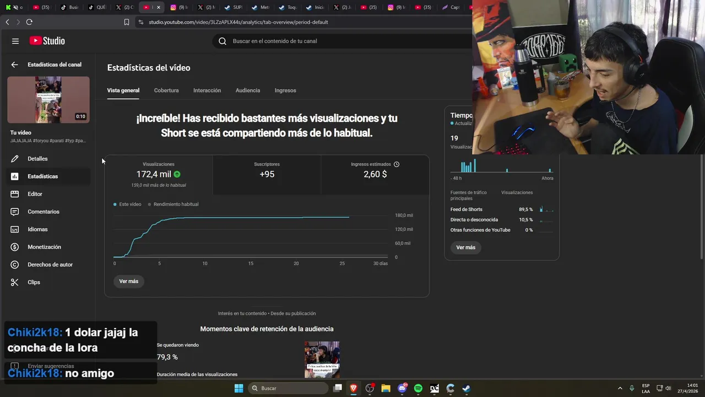Open the Windows Start menu

pyautogui.click(x=238, y=388)
